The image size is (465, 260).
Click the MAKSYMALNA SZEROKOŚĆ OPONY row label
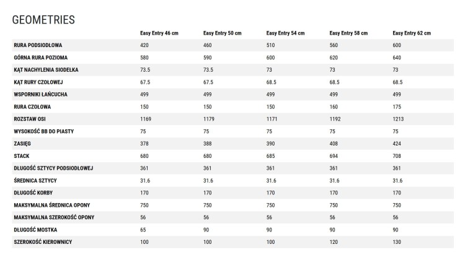tap(54, 217)
